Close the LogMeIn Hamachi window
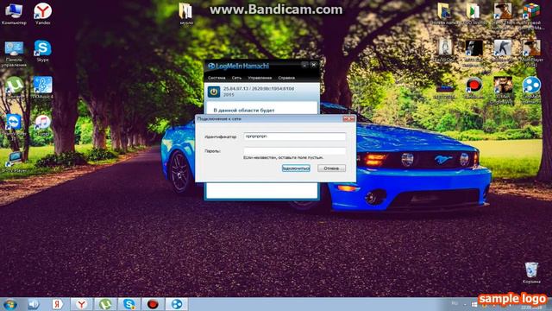The width and height of the screenshot is (552, 311). (314, 65)
